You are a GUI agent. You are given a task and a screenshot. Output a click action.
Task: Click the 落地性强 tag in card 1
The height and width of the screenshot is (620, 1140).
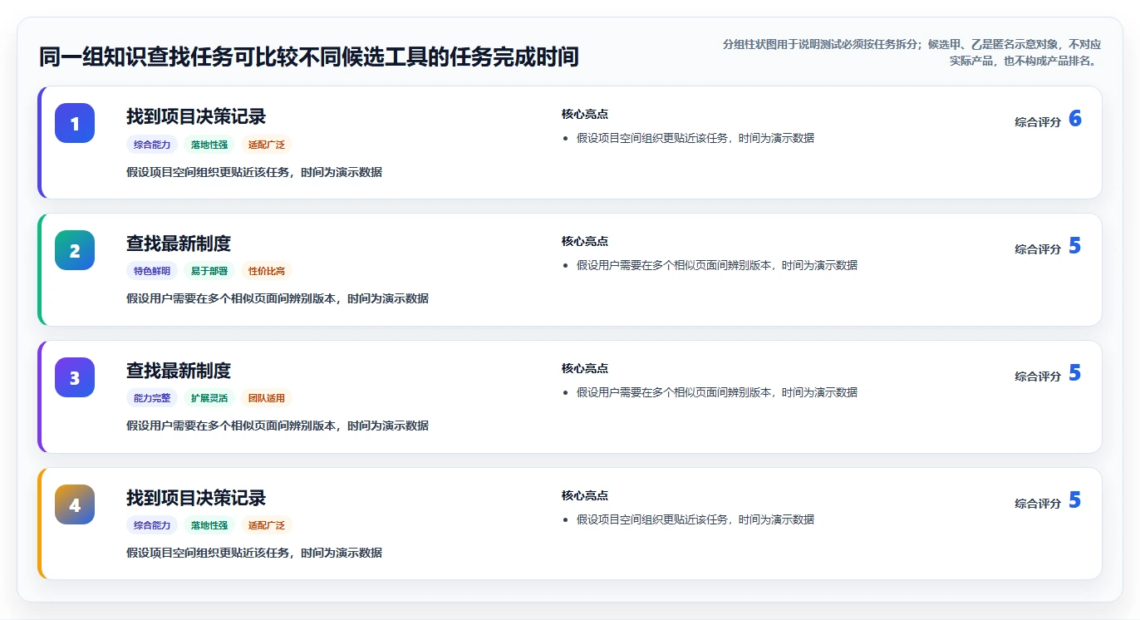pos(209,145)
